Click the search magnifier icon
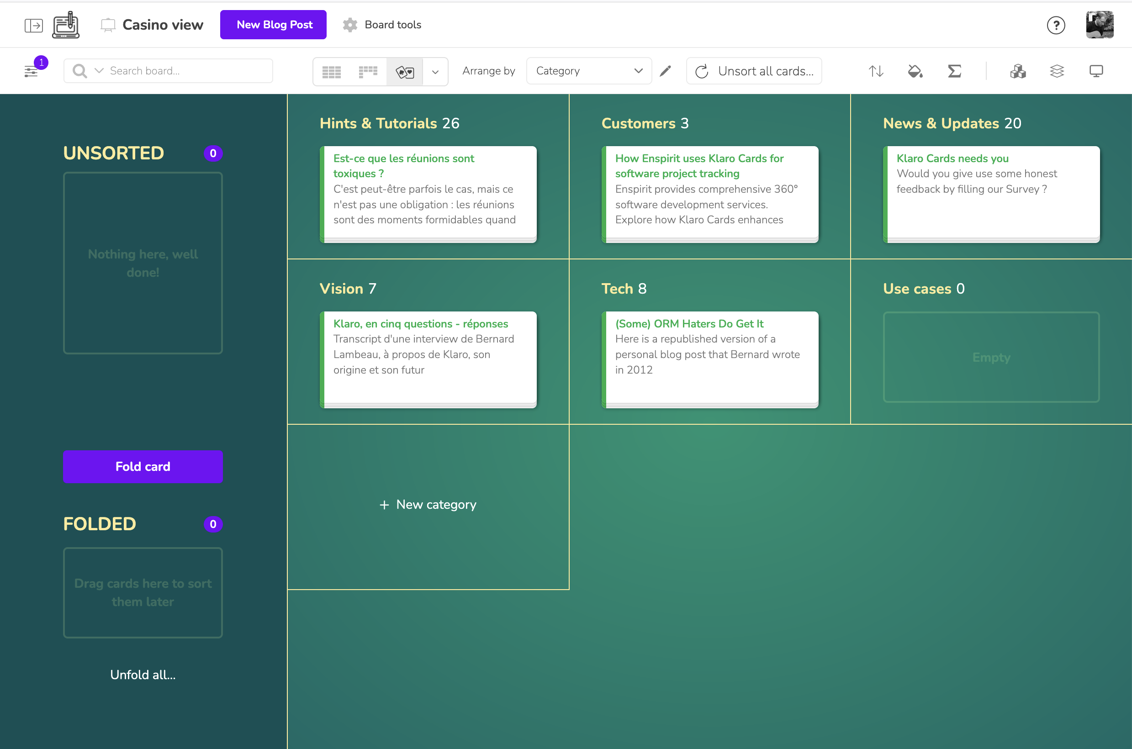 [x=80, y=71]
